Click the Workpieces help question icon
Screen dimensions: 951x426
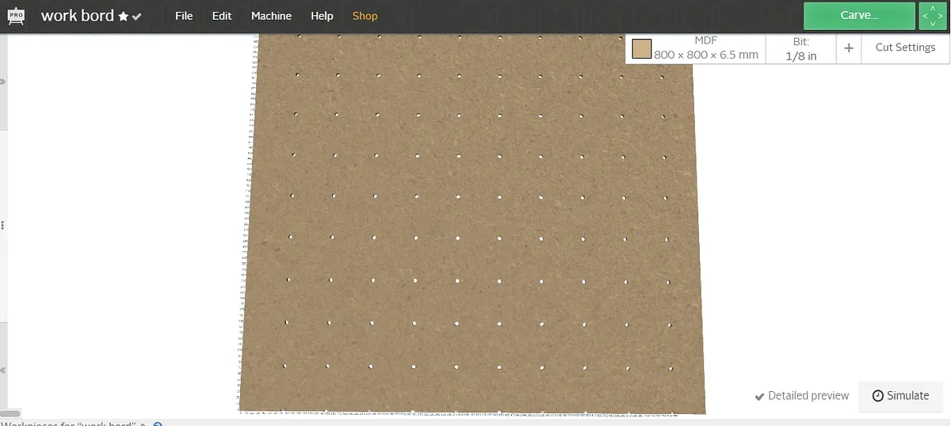coord(158,424)
